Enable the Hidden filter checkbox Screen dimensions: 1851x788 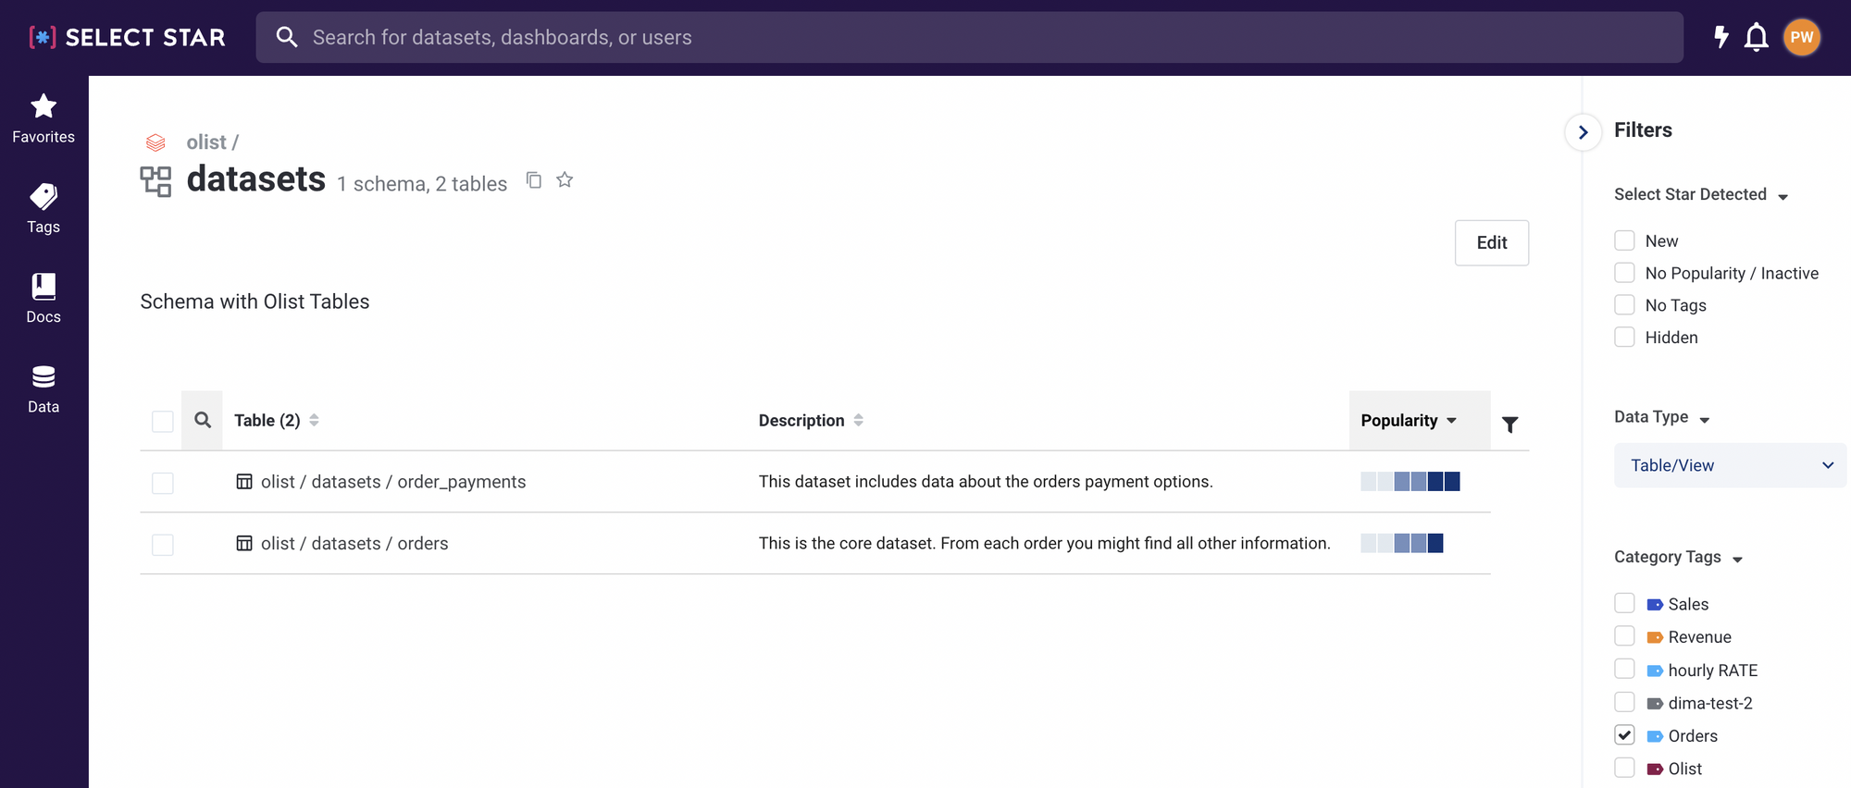[x=1624, y=337]
